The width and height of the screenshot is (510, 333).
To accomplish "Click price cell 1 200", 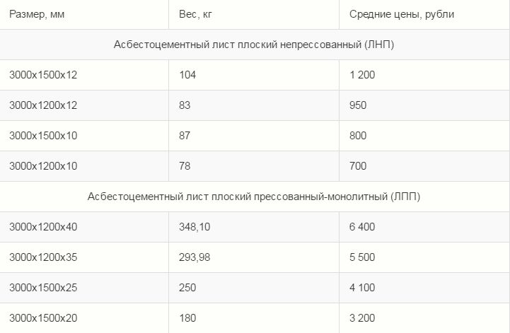I will (362, 75).
